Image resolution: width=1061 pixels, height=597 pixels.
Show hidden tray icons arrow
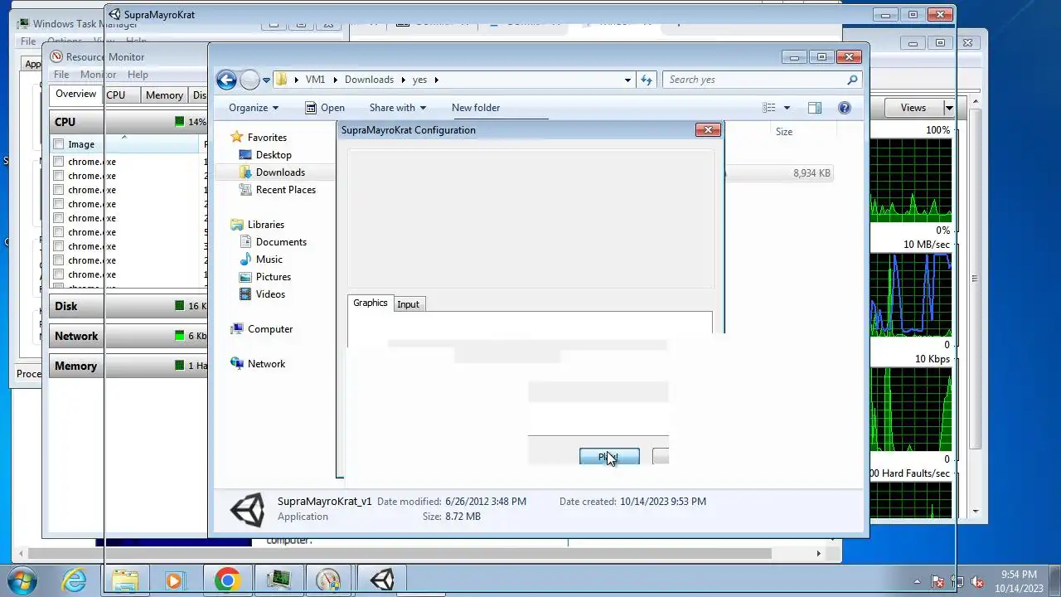[917, 582]
